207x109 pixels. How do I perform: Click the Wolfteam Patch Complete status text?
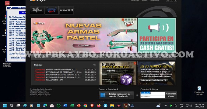pos(40,93)
